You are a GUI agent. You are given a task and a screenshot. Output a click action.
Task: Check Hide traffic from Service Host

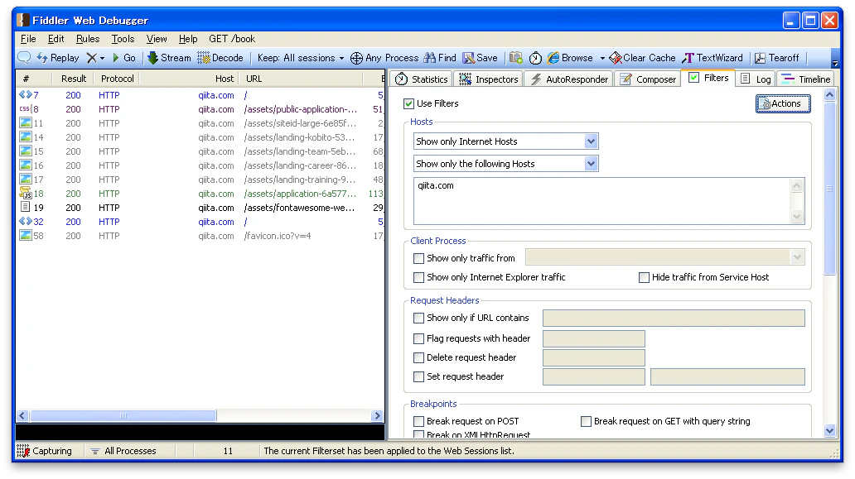[644, 277]
